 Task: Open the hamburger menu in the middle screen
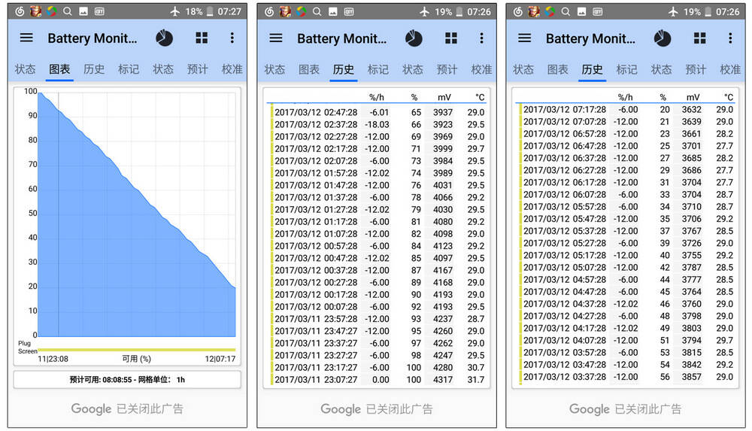[276, 38]
